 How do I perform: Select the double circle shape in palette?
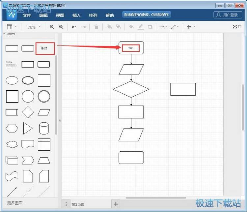tap(44, 96)
